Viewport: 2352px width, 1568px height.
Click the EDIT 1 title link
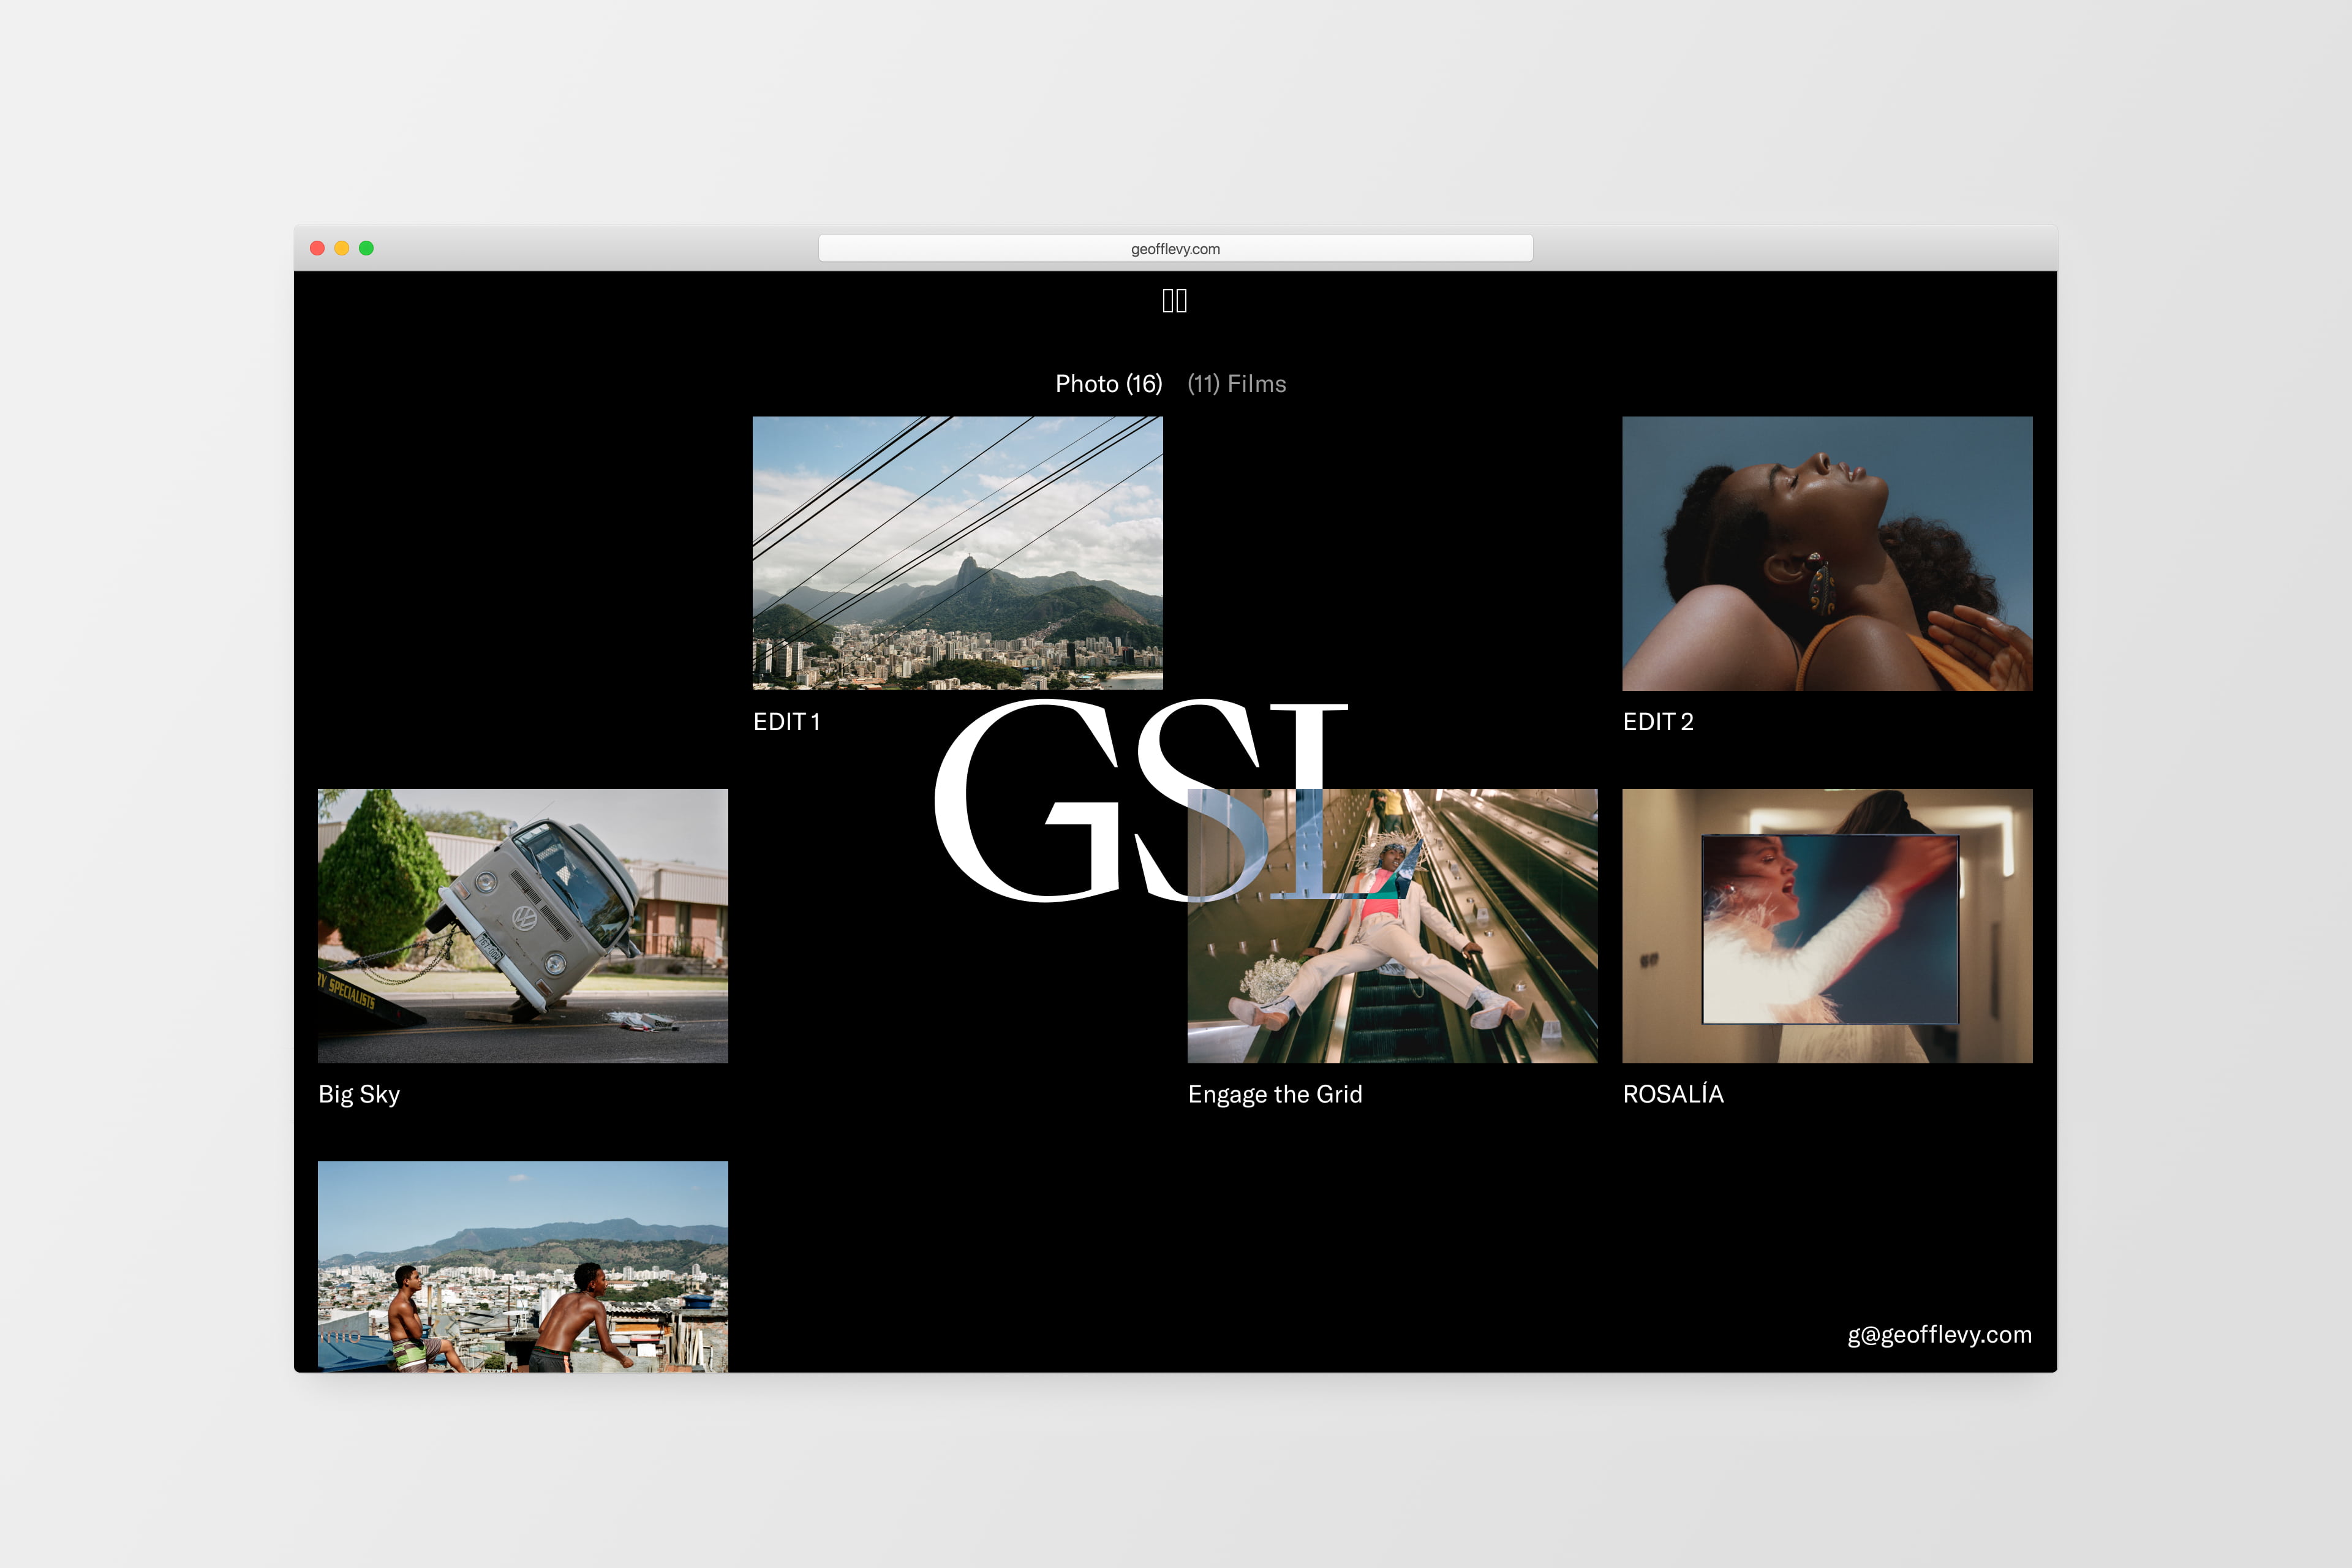[x=786, y=722]
